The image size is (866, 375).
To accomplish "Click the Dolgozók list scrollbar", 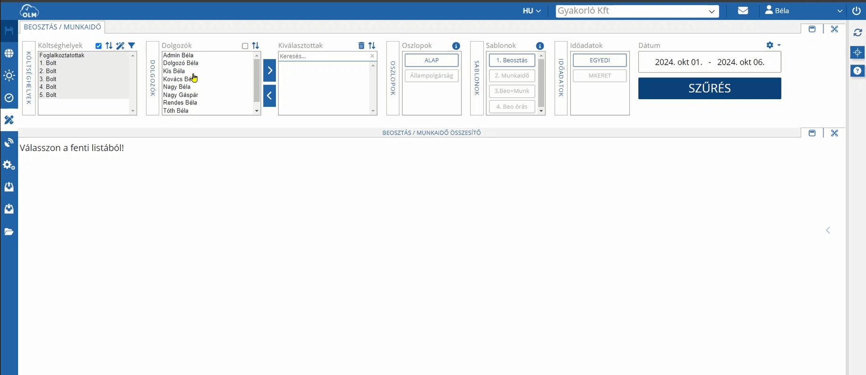I will tap(257, 81).
